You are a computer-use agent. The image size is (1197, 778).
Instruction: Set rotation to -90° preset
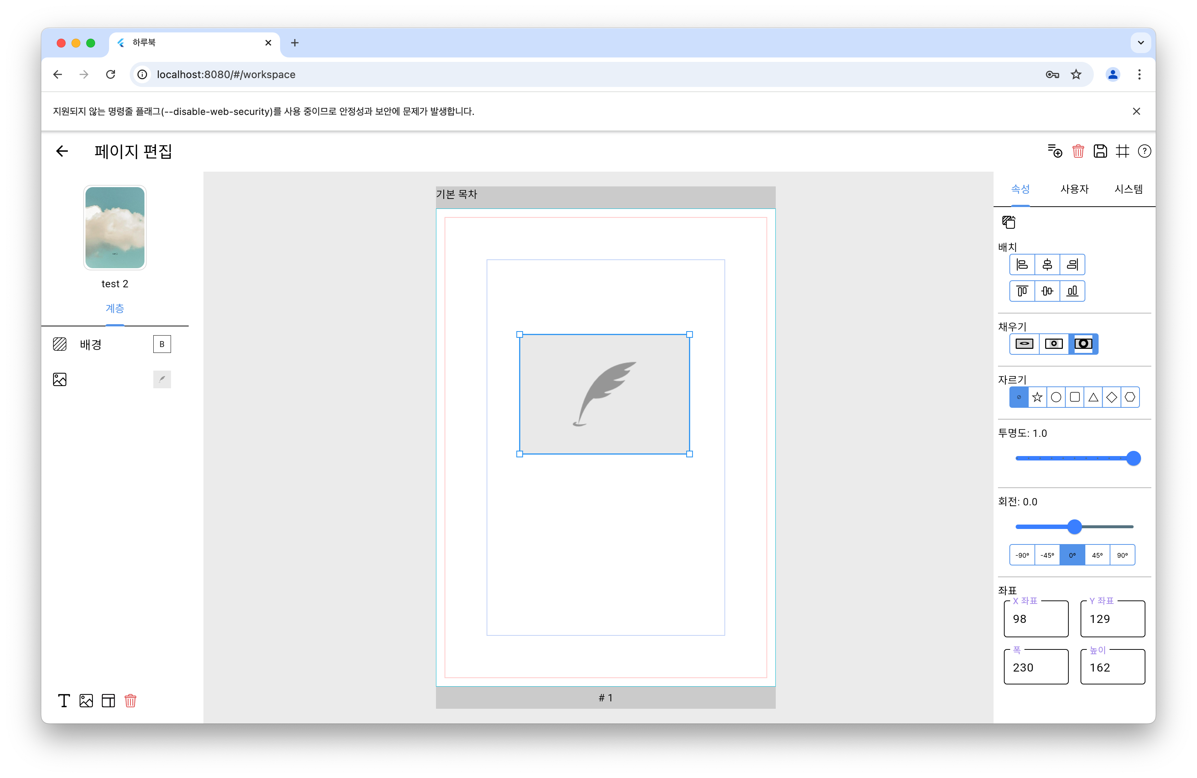tap(1022, 556)
